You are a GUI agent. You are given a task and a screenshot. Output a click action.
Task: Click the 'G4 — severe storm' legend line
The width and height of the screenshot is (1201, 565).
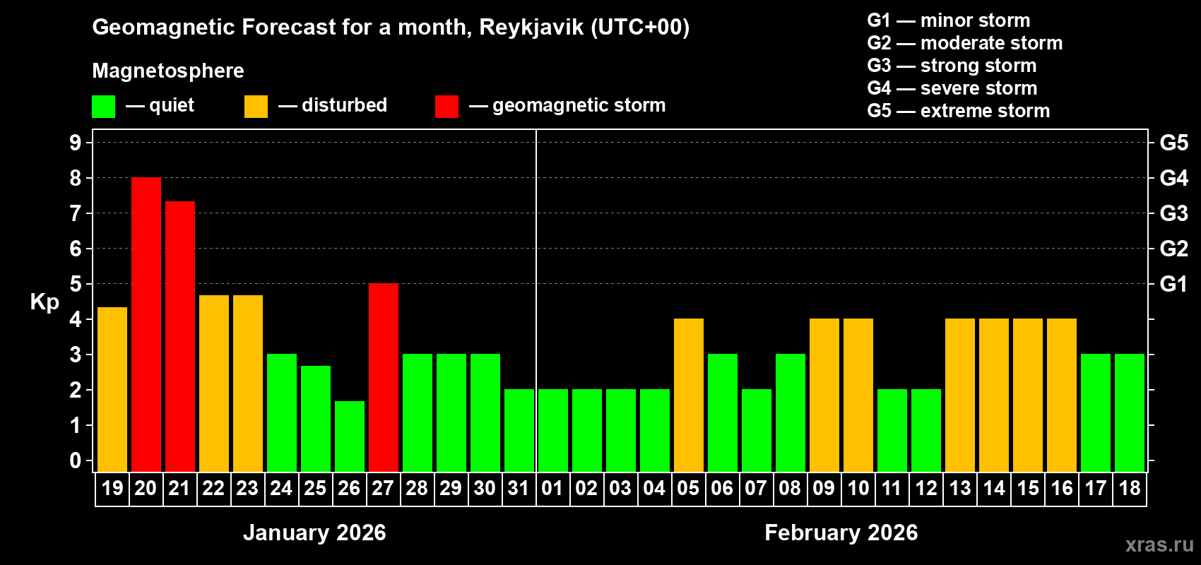(x=952, y=88)
